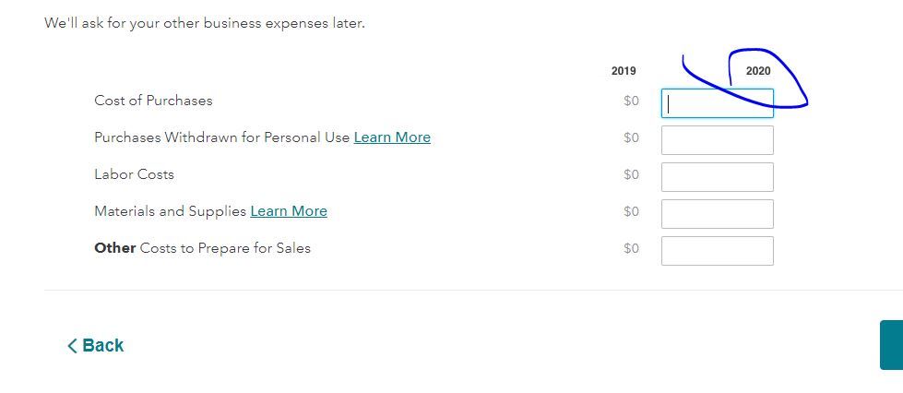Screen dimensions: 903x393
Task: Activate the Other Costs to Prepare for Sales field
Action: 717,251
